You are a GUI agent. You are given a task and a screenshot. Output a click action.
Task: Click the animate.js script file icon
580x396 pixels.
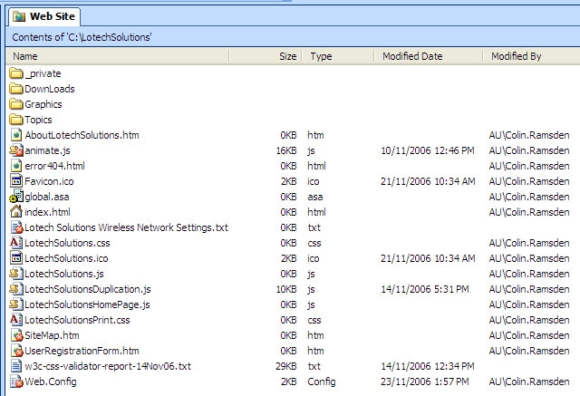[x=16, y=150]
